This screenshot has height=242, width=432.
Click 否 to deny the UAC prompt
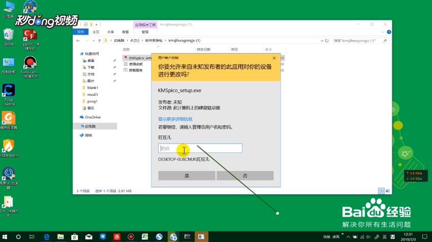pyautogui.click(x=245, y=176)
